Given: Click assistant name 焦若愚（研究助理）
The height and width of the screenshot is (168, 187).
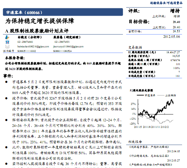Looking at the screenshot, I should tap(67, 37).
